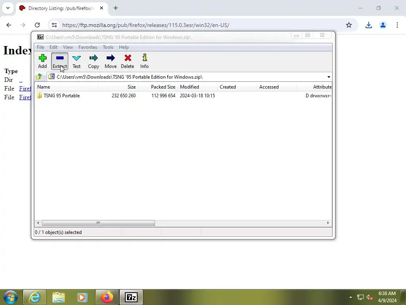The width and height of the screenshot is (406, 305).
Task: Open the Chrome tab search dropdown
Action: click(x=8, y=8)
